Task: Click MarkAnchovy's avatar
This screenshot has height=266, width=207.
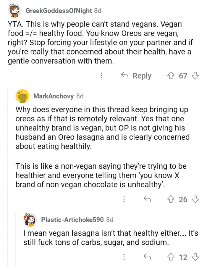Action: pyautogui.click(x=21, y=96)
